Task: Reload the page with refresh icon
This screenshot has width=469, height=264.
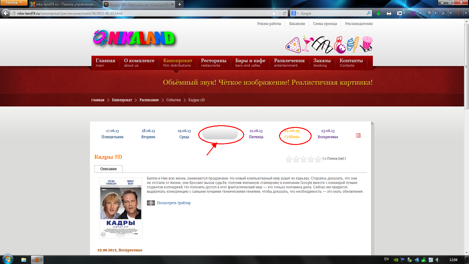Action: coord(284,13)
